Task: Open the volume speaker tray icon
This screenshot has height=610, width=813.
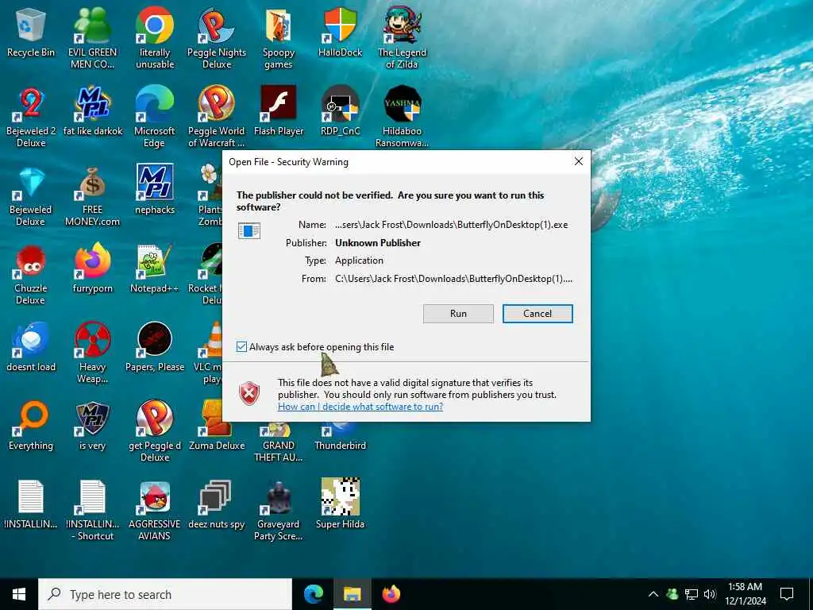Action: [x=710, y=594]
